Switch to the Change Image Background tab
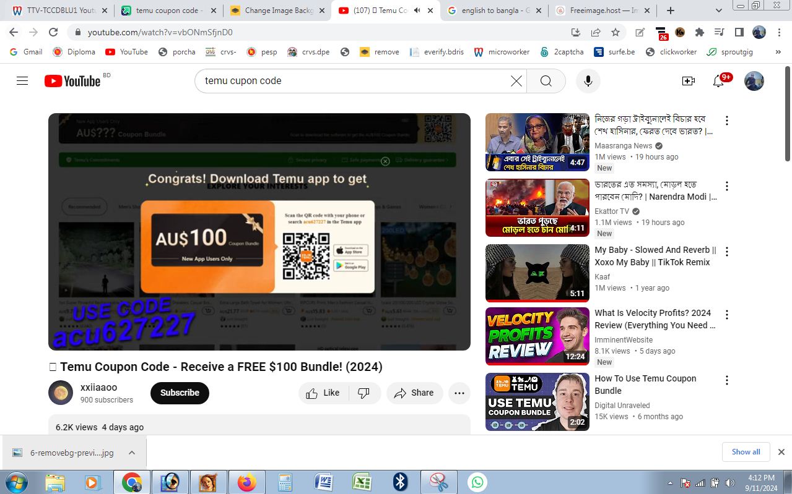 point(277,11)
